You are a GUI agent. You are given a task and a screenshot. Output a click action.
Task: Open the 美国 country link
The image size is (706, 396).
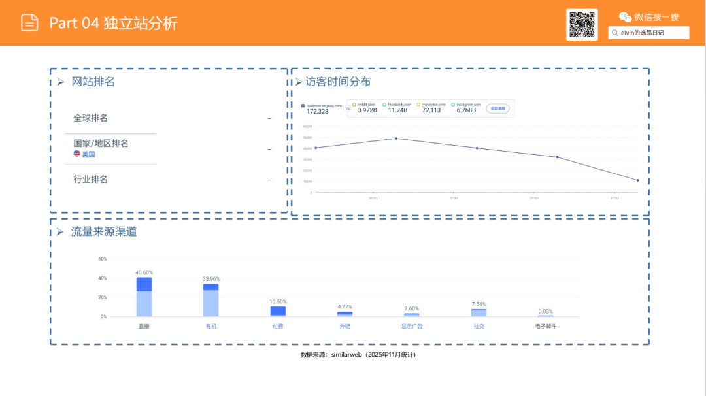pyautogui.click(x=88, y=154)
